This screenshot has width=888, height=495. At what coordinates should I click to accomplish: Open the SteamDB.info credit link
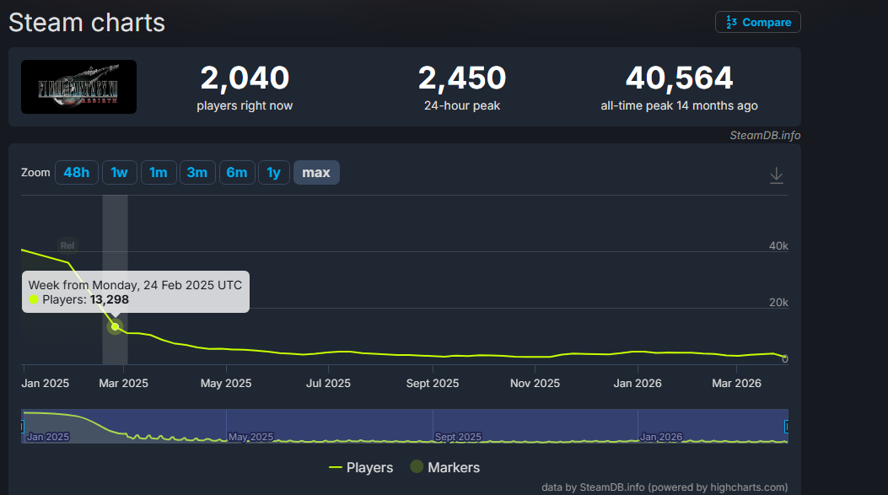(x=765, y=136)
